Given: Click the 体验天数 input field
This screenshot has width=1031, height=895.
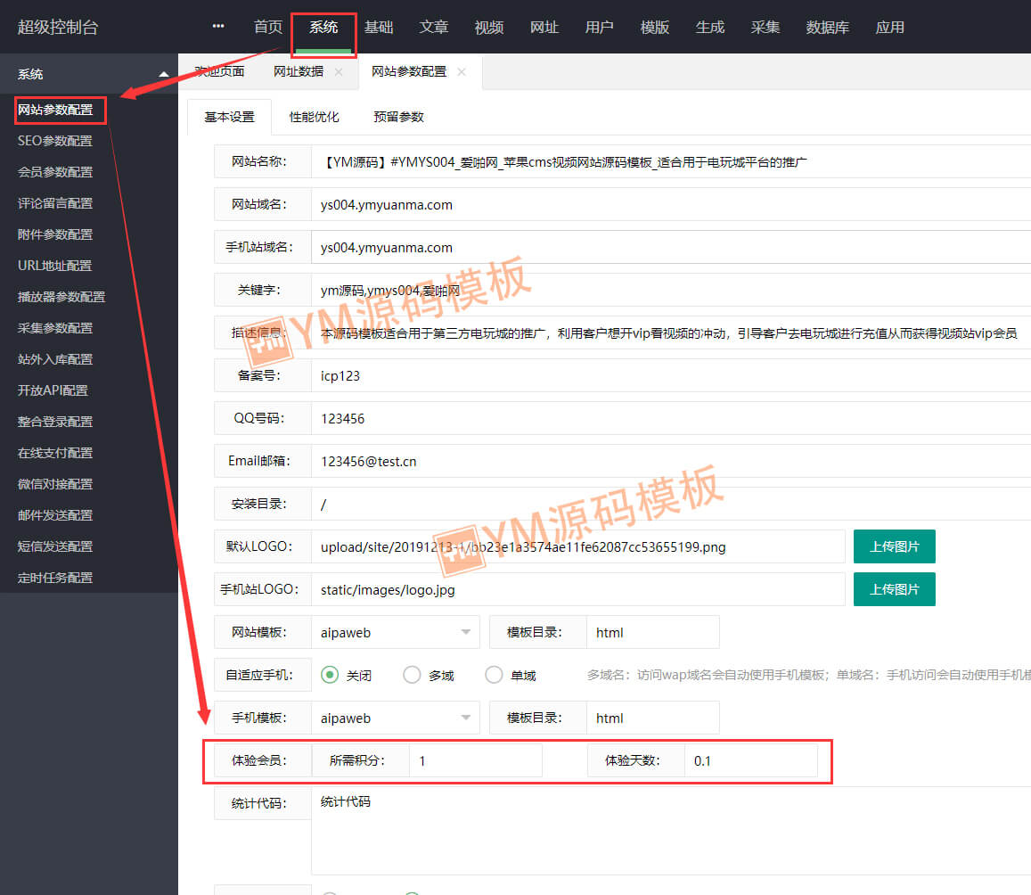Looking at the screenshot, I should [750, 761].
